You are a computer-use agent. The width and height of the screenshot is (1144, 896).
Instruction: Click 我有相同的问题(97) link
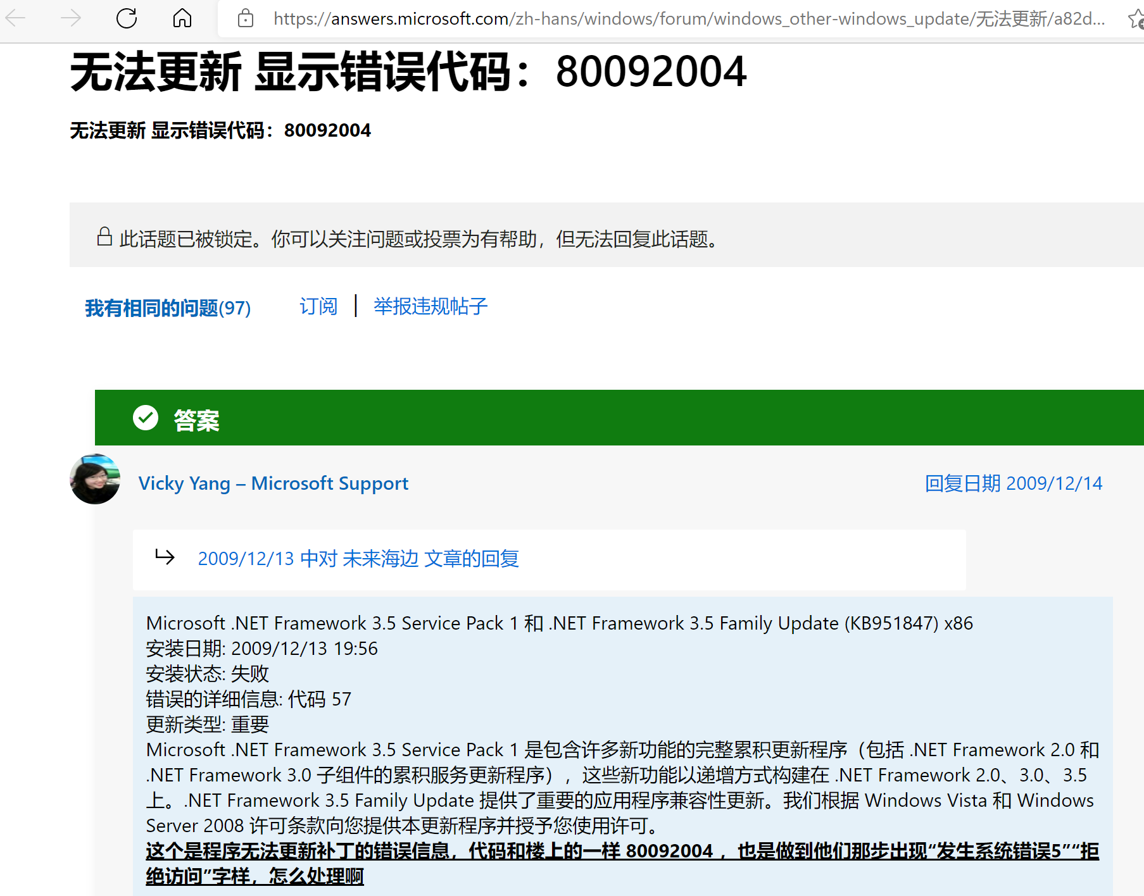click(x=168, y=308)
